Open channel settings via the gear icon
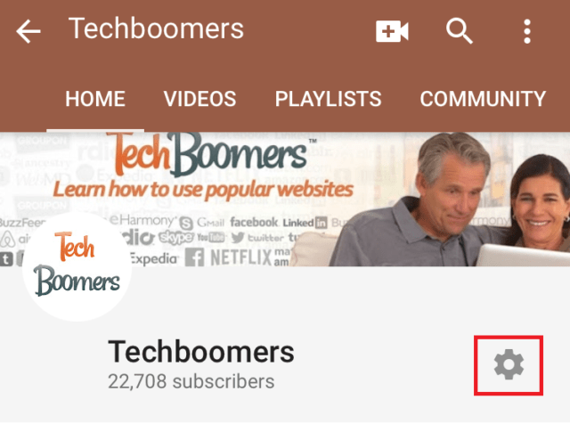Viewport: 570px width, 424px height. pos(509,364)
